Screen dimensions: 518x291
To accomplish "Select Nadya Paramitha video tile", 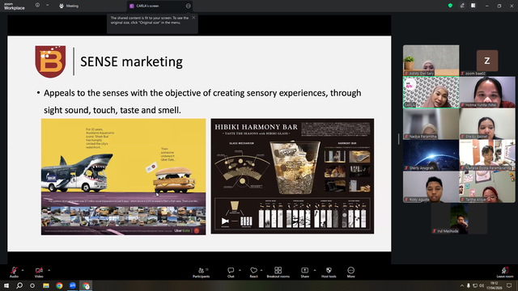I will tap(431, 124).
